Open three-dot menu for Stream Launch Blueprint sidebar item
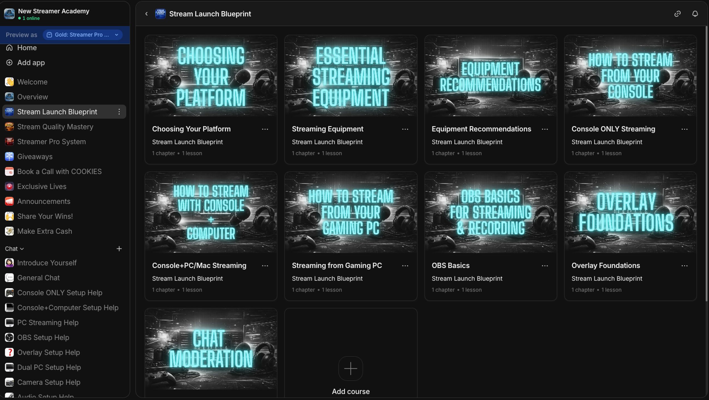 coord(119,112)
